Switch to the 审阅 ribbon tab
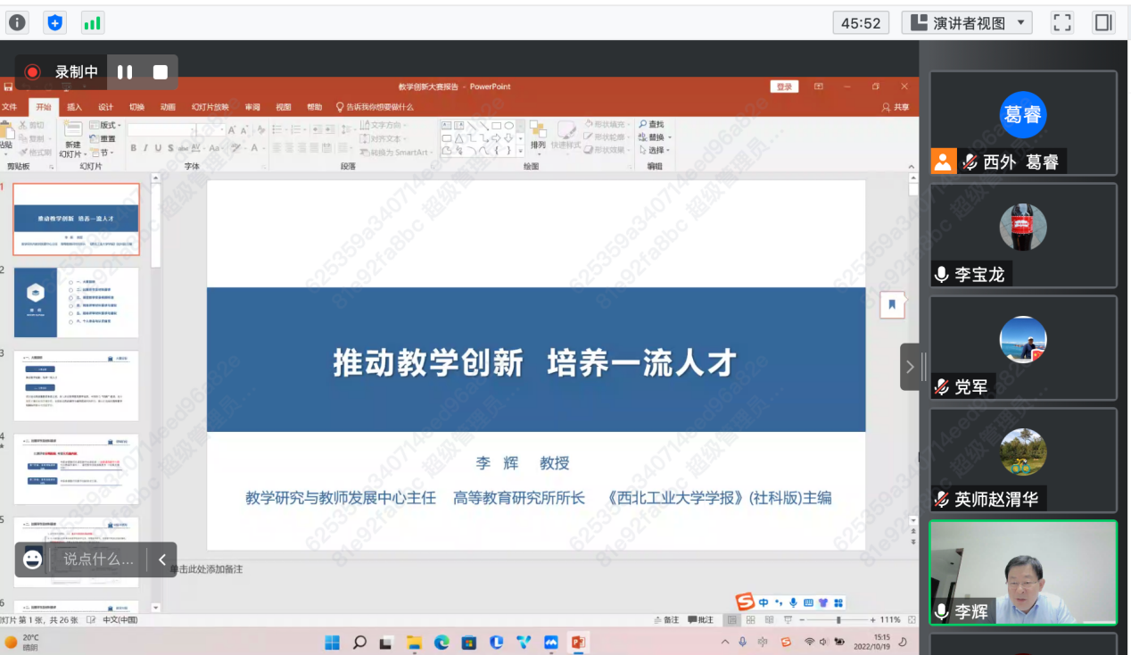1131x655 pixels. pos(252,107)
